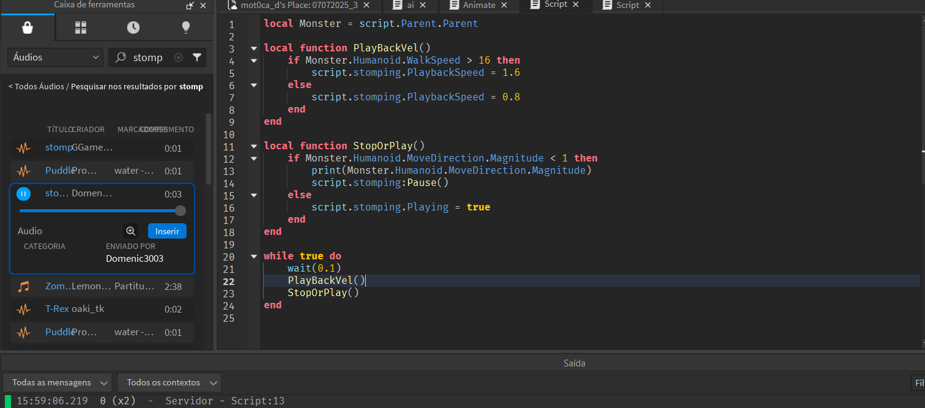Open the 'Todas as mensagens' dropdown
925x408 pixels.
coord(58,383)
